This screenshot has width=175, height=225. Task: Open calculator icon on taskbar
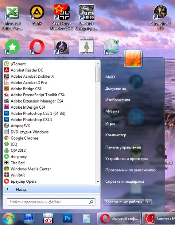(86, 218)
